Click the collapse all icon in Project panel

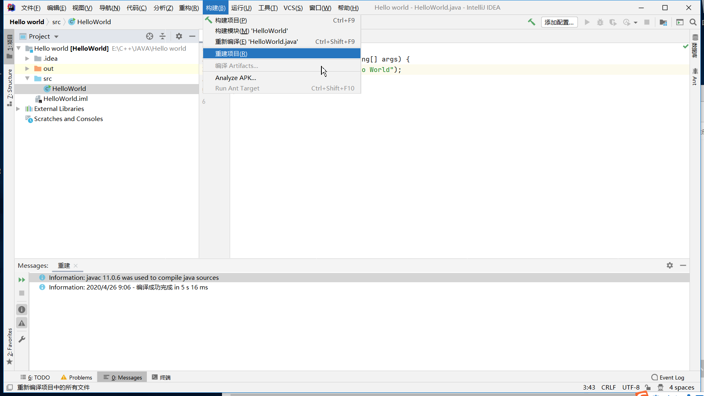click(163, 36)
